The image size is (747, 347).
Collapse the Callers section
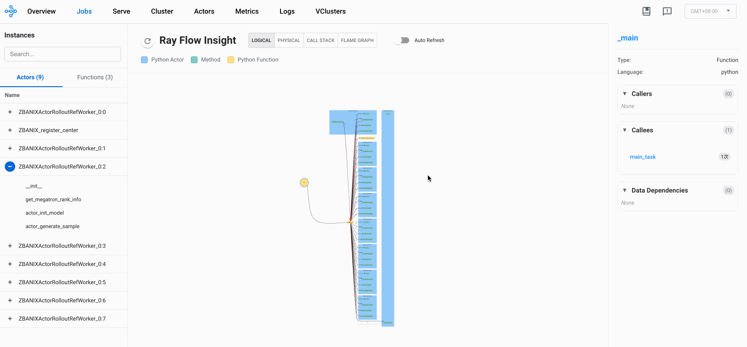pos(625,94)
